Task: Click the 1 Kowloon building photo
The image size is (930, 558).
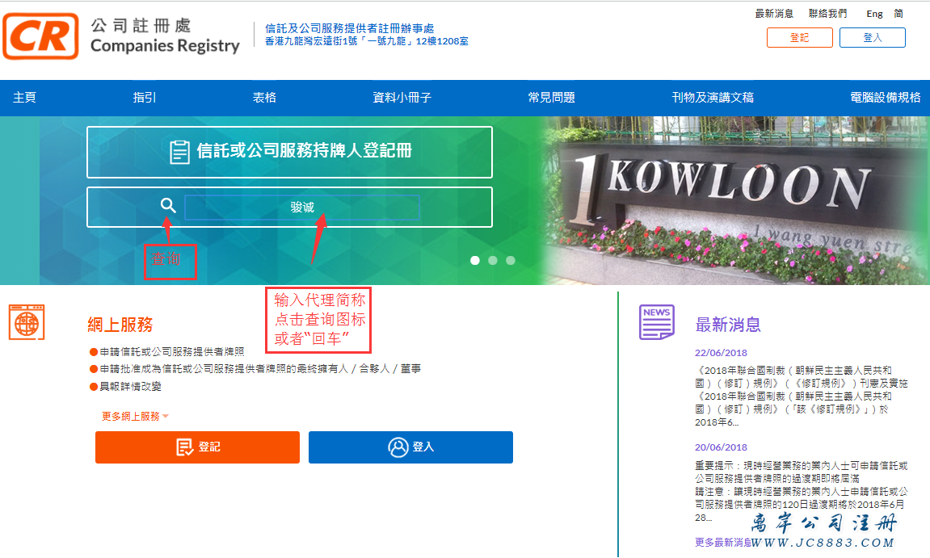Action: pos(734,200)
